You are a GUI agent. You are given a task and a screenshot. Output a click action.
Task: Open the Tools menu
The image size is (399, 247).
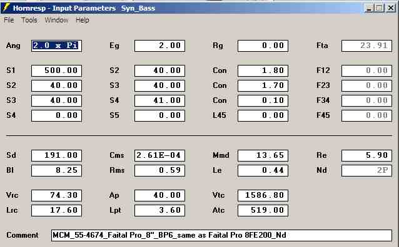(x=29, y=20)
